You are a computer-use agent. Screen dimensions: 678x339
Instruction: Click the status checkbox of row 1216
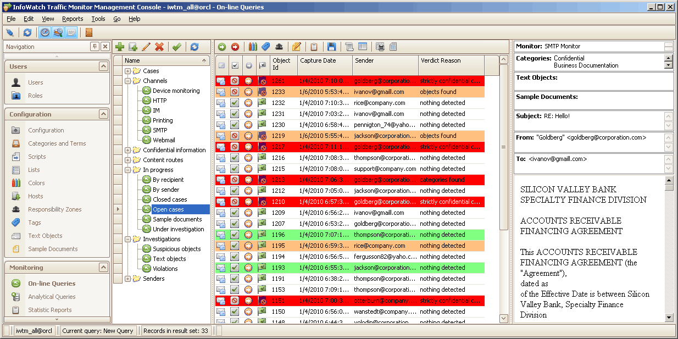coord(235,158)
